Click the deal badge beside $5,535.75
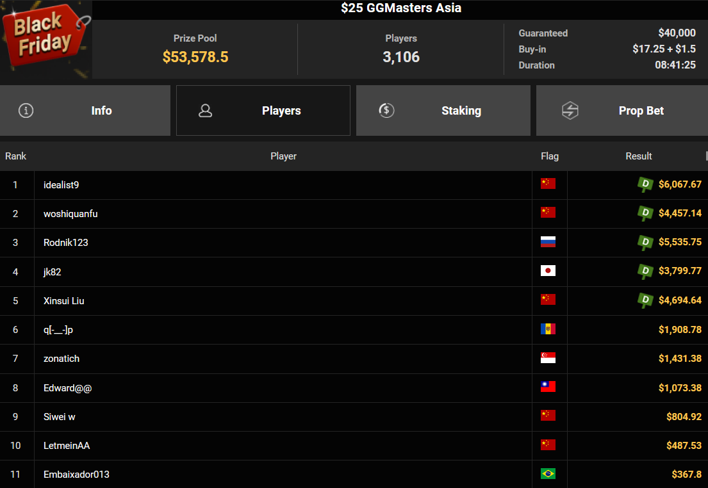Image resolution: width=708 pixels, height=488 pixels. [645, 242]
